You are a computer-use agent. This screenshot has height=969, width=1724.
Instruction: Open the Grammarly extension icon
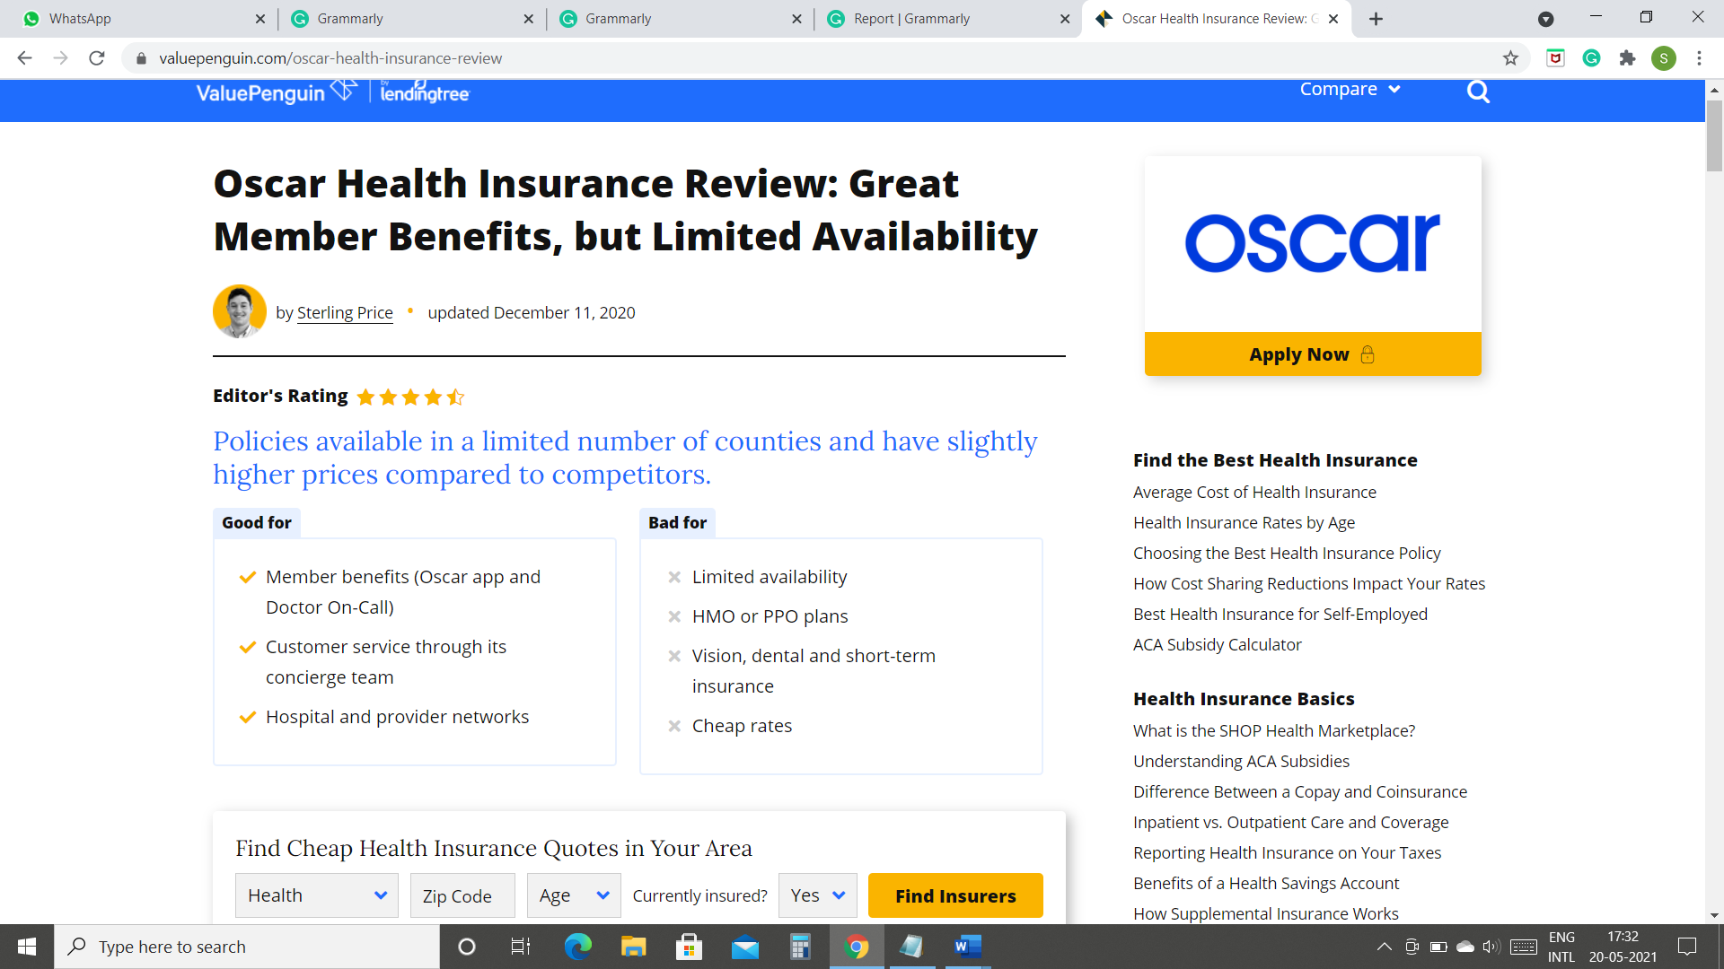click(1591, 58)
